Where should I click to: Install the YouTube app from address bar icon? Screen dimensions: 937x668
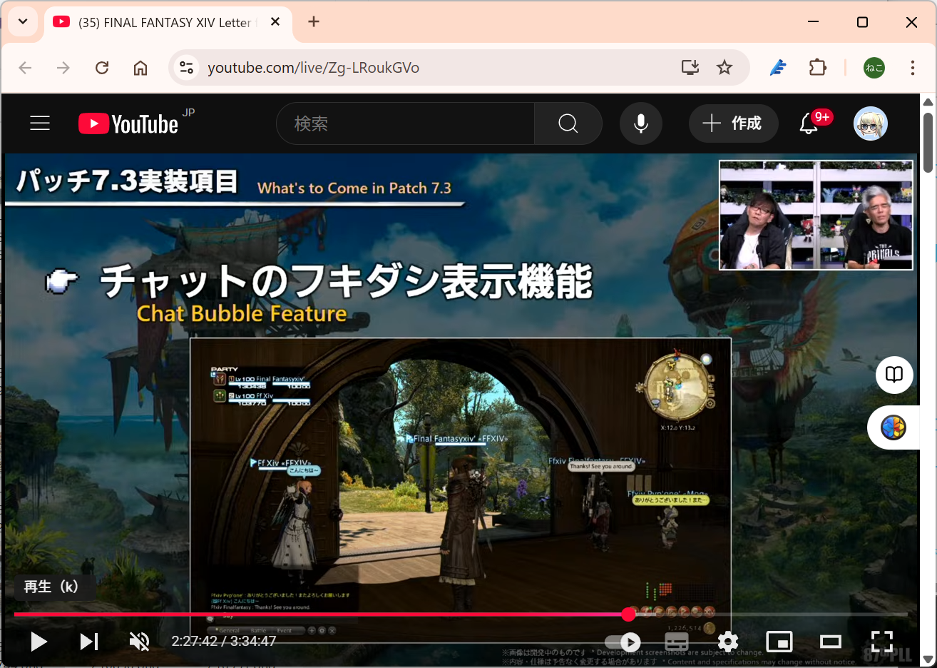[690, 68]
